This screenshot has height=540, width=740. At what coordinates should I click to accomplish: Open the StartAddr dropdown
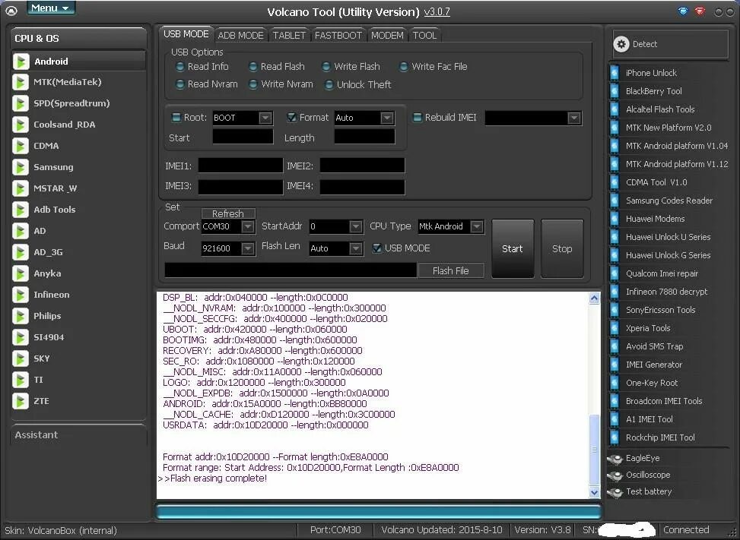tap(356, 226)
